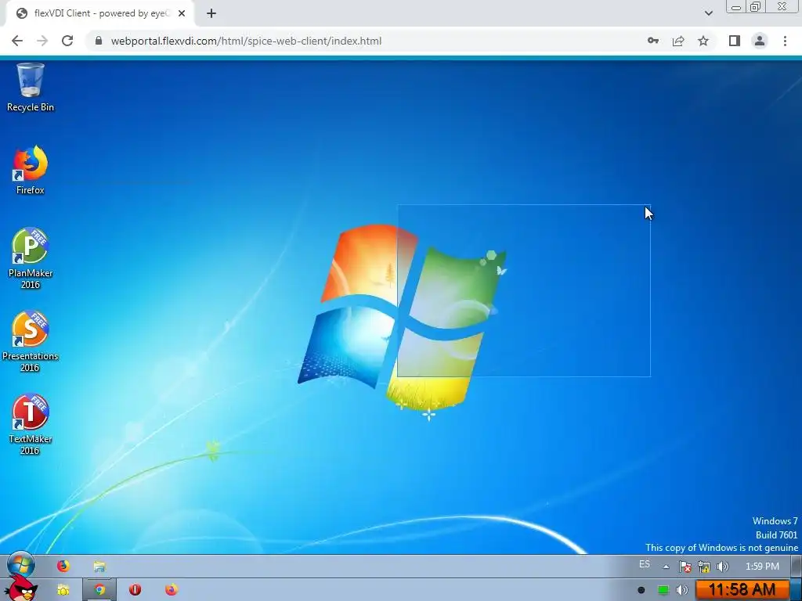Image resolution: width=802 pixels, height=601 pixels.
Task: Open the Chrome three-dot menu
Action: click(x=785, y=41)
